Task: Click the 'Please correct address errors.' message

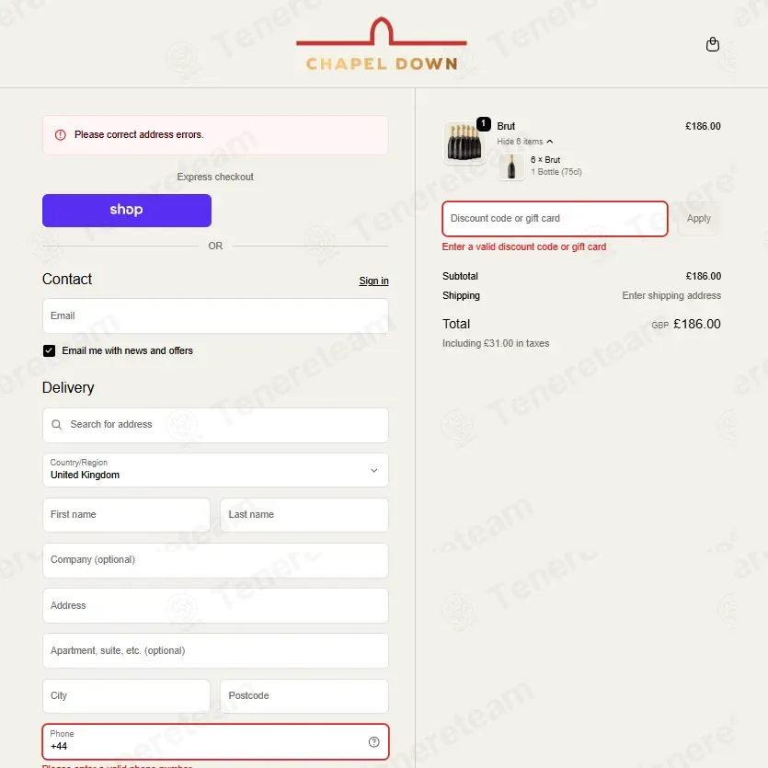Action: pos(139,134)
